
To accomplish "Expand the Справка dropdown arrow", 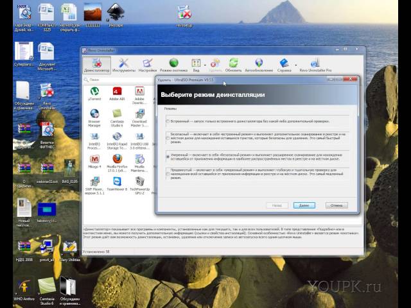I will tap(295, 65).
